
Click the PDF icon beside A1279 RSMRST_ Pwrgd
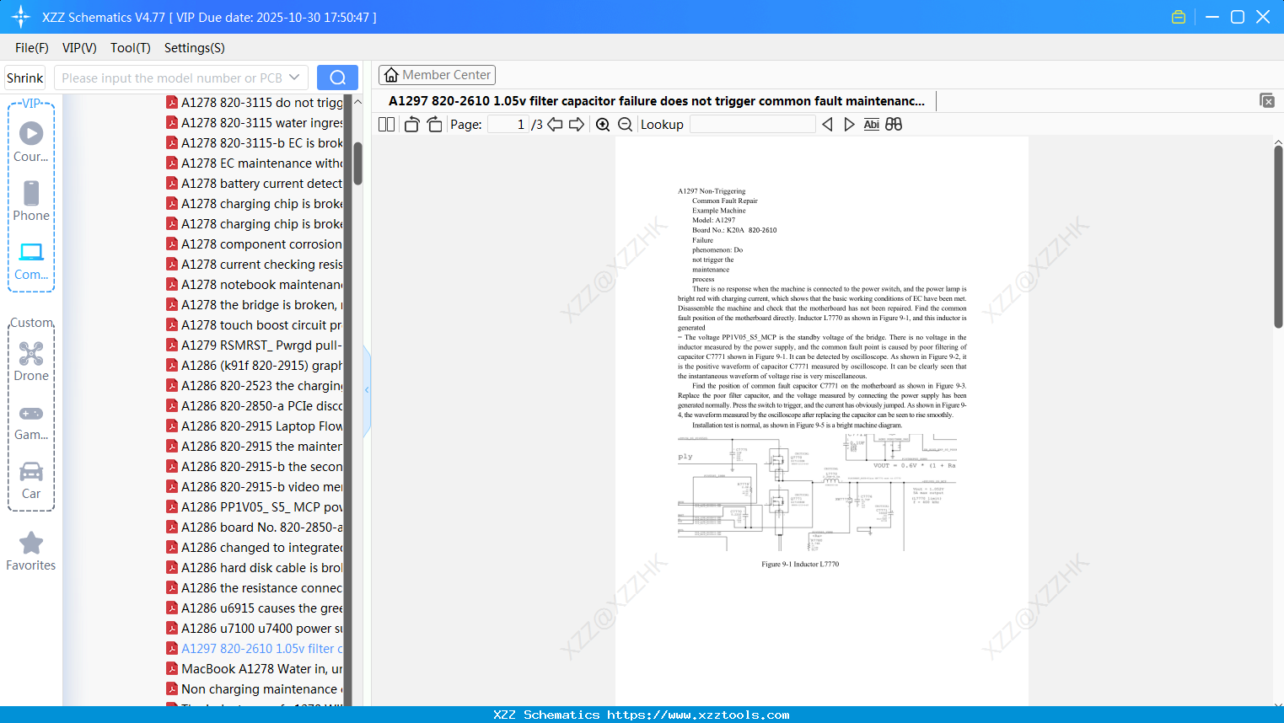pyautogui.click(x=172, y=345)
